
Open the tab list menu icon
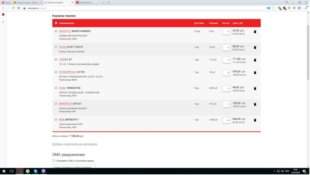(287, 2)
